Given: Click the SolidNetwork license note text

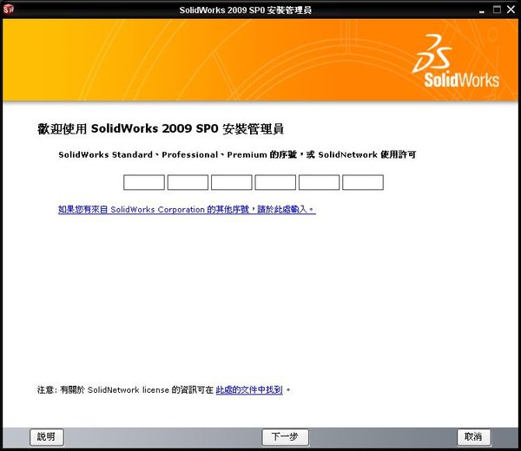Looking at the screenshot, I should pos(164,389).
